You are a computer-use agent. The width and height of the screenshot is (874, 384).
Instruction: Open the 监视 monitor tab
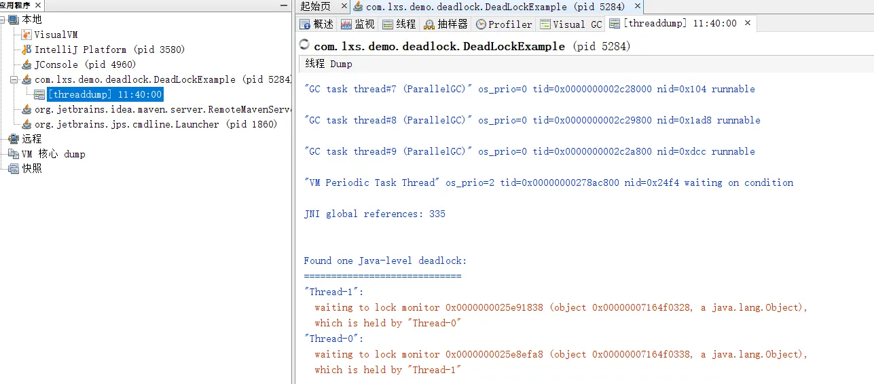pos(358,24)
